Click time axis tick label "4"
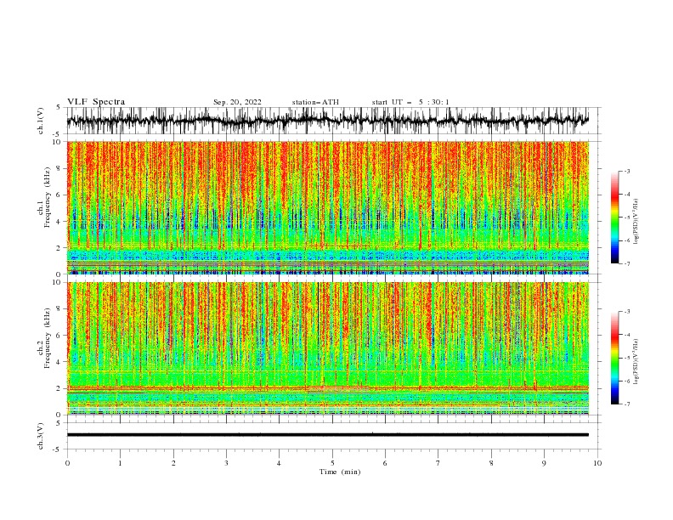This screenshot has height=520, width=673. click(x=279, y=463)
